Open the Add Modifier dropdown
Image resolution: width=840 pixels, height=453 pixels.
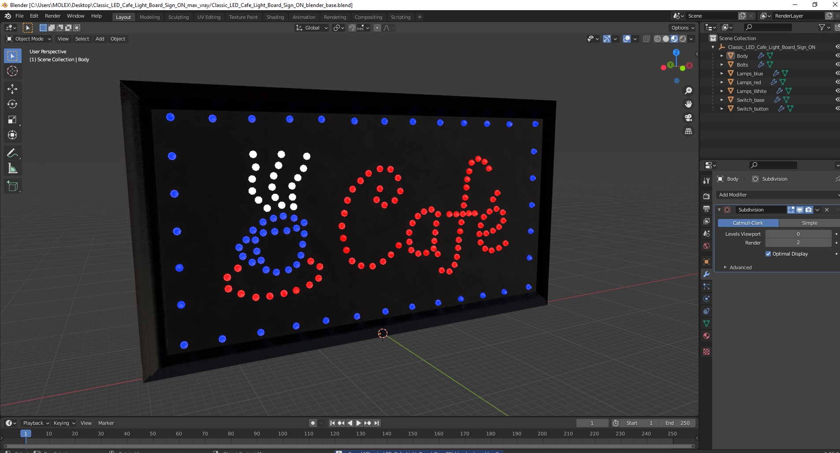pyautogui.click(x=778, y=195)
